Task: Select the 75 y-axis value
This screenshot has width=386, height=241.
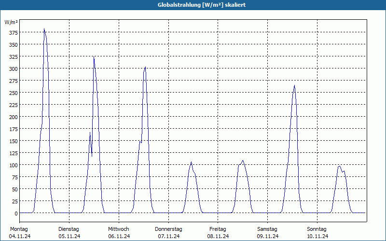Action: [x=15, y=177]
